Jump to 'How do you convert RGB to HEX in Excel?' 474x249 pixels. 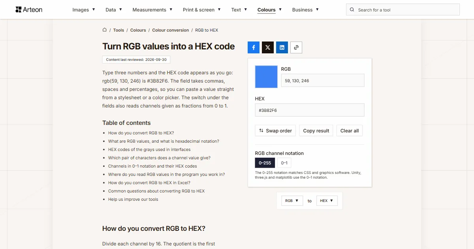(x=149, y=183)
